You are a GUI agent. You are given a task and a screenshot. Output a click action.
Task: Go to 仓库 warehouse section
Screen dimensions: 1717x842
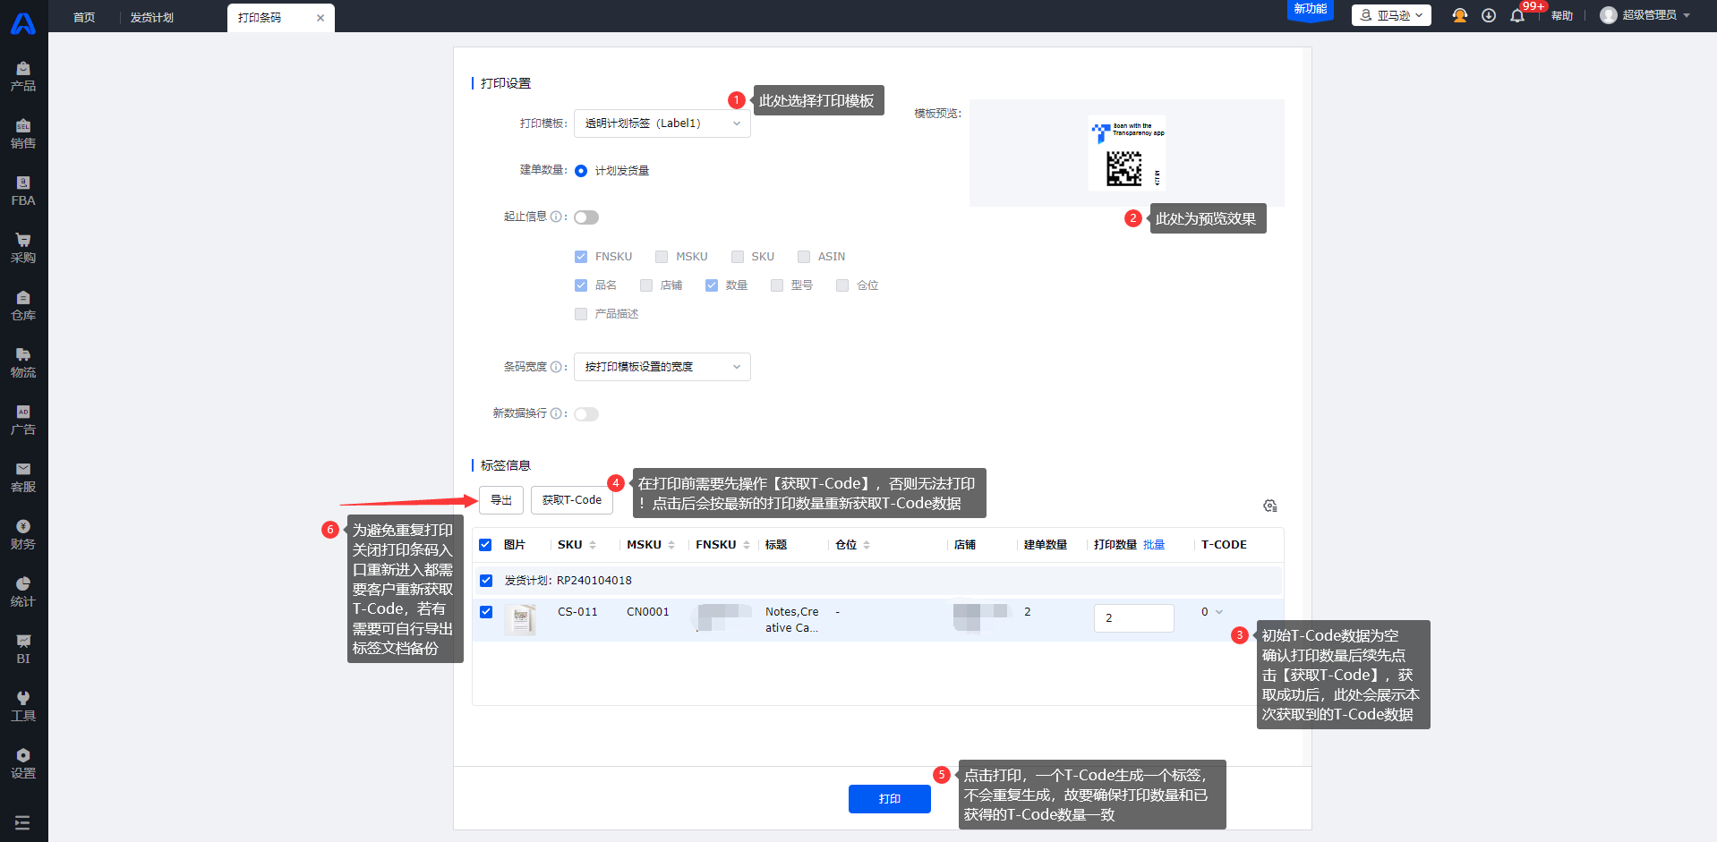(x=23, y=306)
